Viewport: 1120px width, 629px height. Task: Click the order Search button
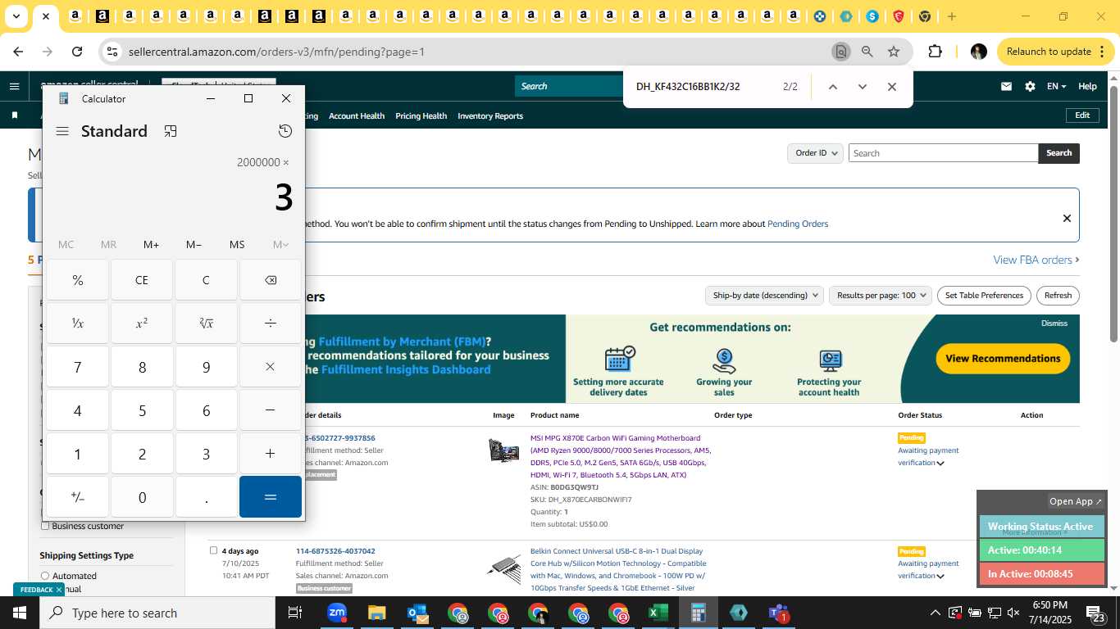pyautogui.click(x=1059, y=153)
